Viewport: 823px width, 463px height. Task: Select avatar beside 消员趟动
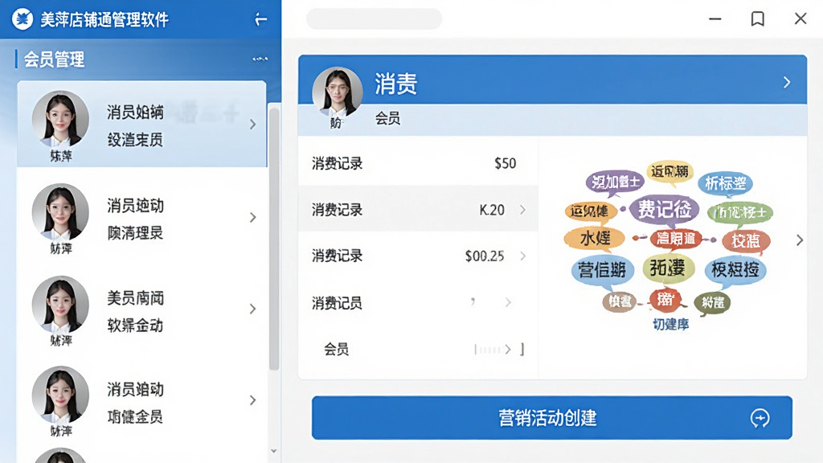click(60, 395)
